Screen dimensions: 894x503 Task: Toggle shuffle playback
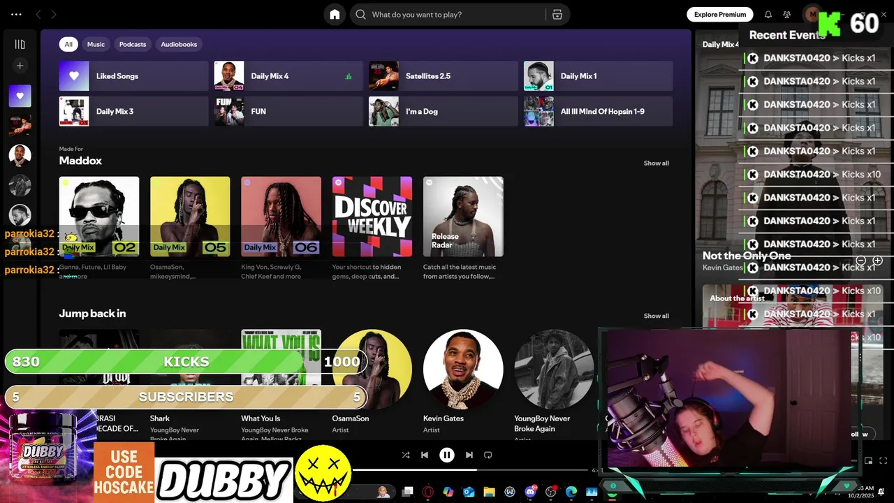406,455
